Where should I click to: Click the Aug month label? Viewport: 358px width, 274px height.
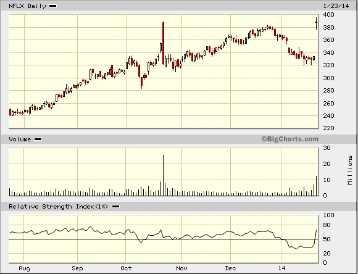pyautogui.click(x=24, y=268)
